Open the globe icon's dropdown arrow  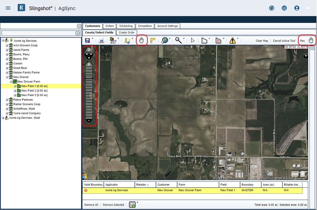170,38
